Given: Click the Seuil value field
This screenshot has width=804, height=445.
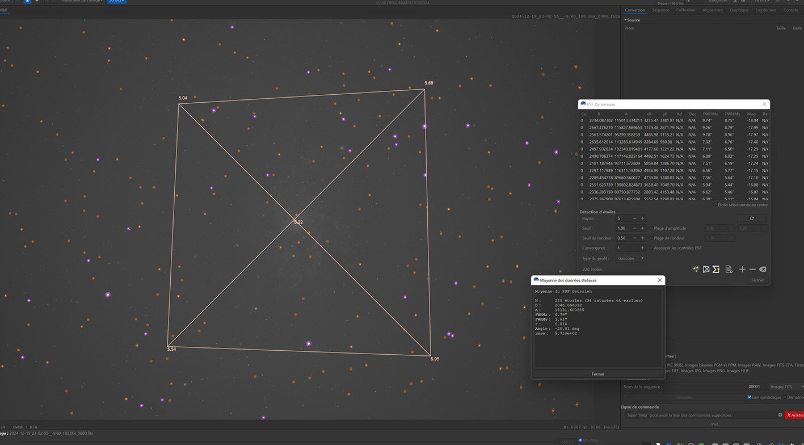Looking at the screenshot, I should (623, 228).
